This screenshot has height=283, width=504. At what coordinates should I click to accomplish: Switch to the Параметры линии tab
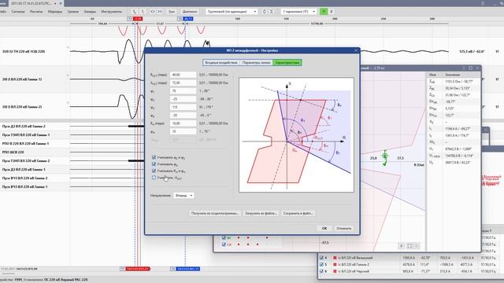pyautogui.click(x=256, y=63)
